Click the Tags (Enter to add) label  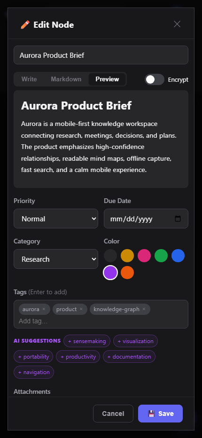(40, 292)
